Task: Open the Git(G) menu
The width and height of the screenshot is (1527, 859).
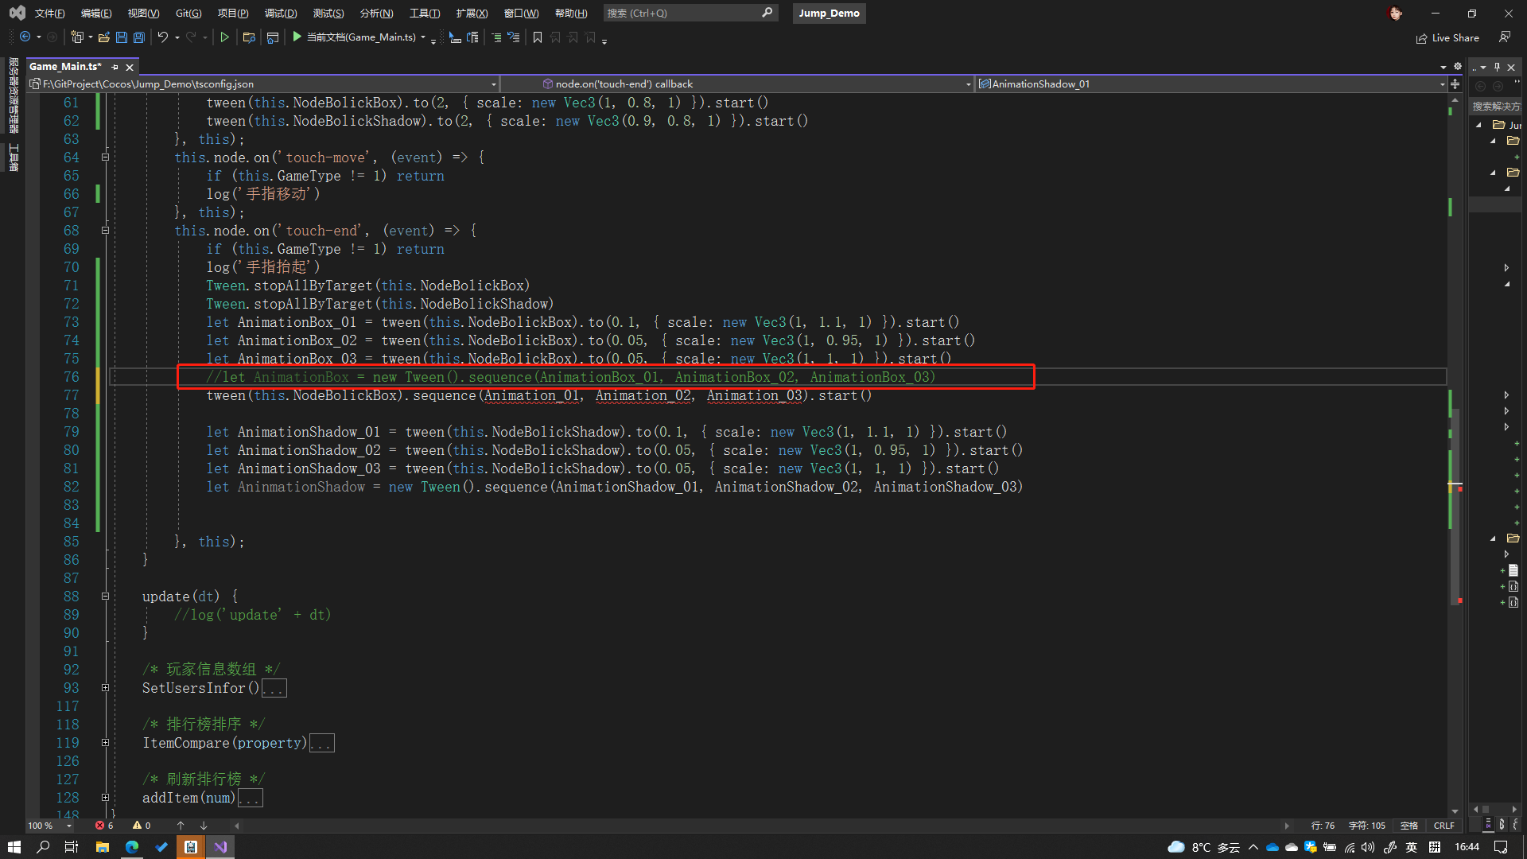Action: tap(188, 14)
